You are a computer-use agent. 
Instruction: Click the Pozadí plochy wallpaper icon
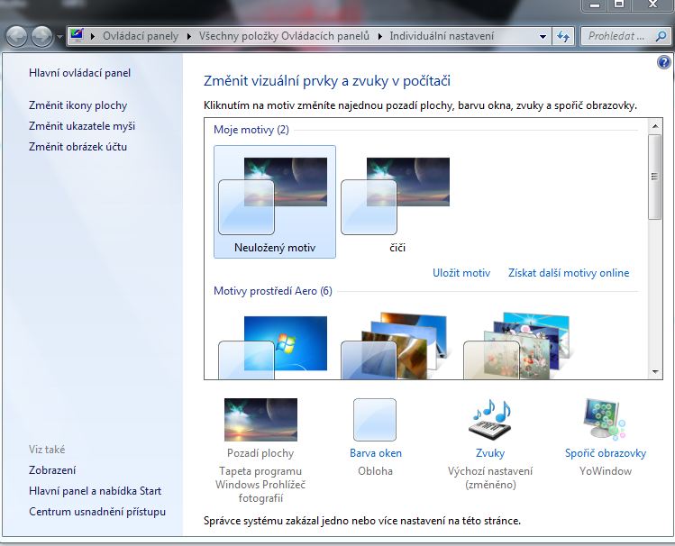click(x=260, y=421)
